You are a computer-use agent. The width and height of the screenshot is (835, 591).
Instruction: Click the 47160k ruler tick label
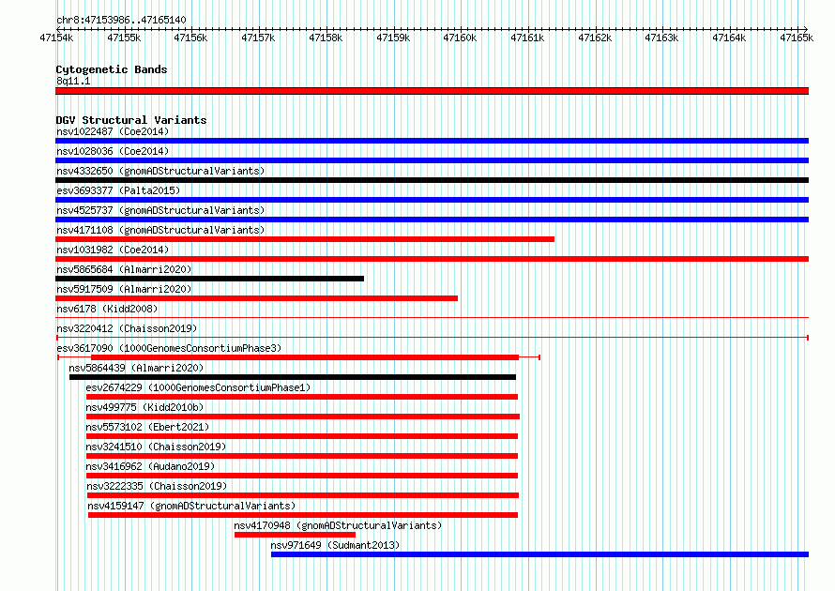click(460, 38)
